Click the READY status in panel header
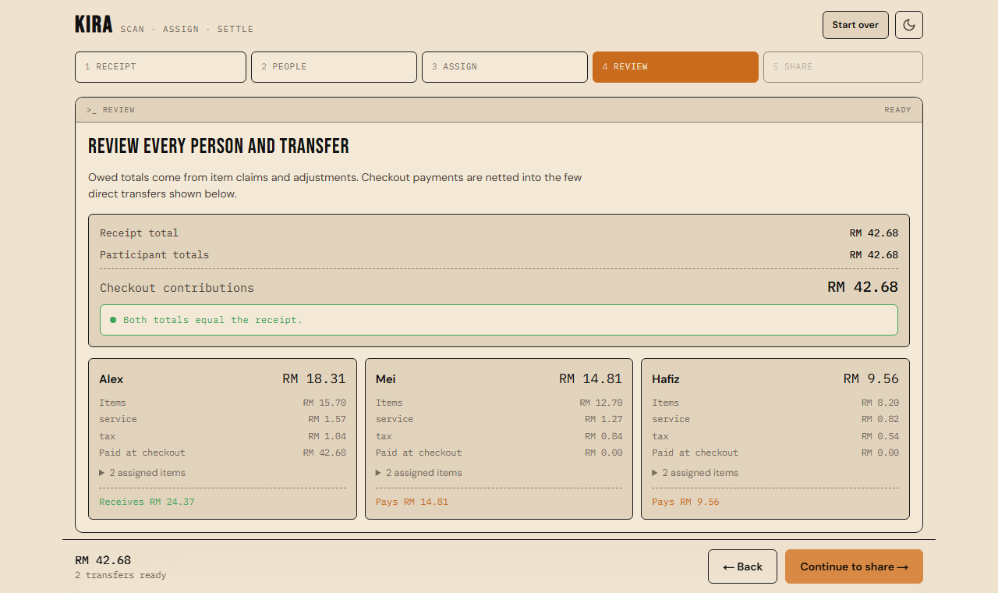This screenshot has height=593, width=998. click(897, 110)
